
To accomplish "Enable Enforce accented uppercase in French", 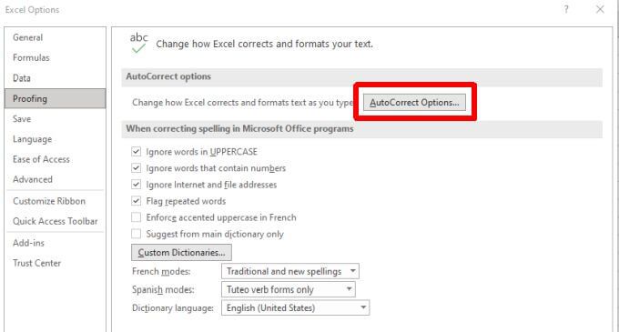I will 137,217.
